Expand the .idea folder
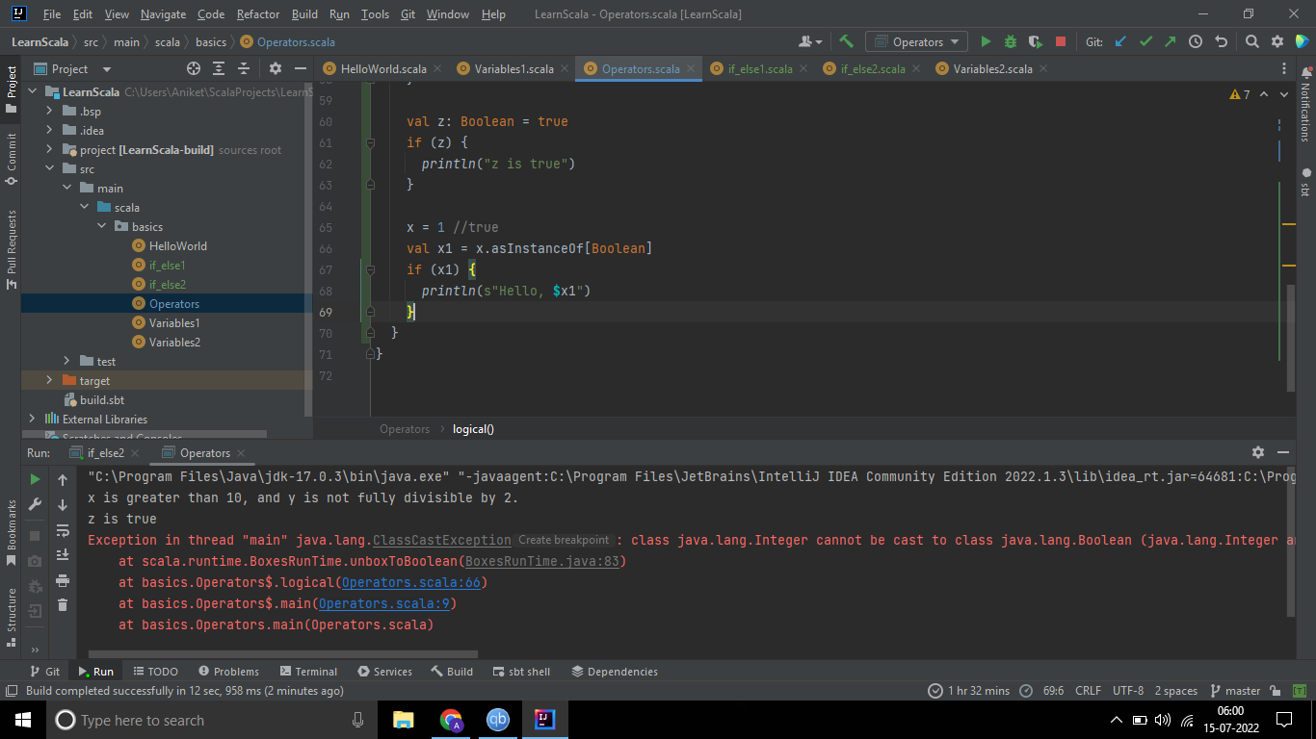 coord(49,130)
